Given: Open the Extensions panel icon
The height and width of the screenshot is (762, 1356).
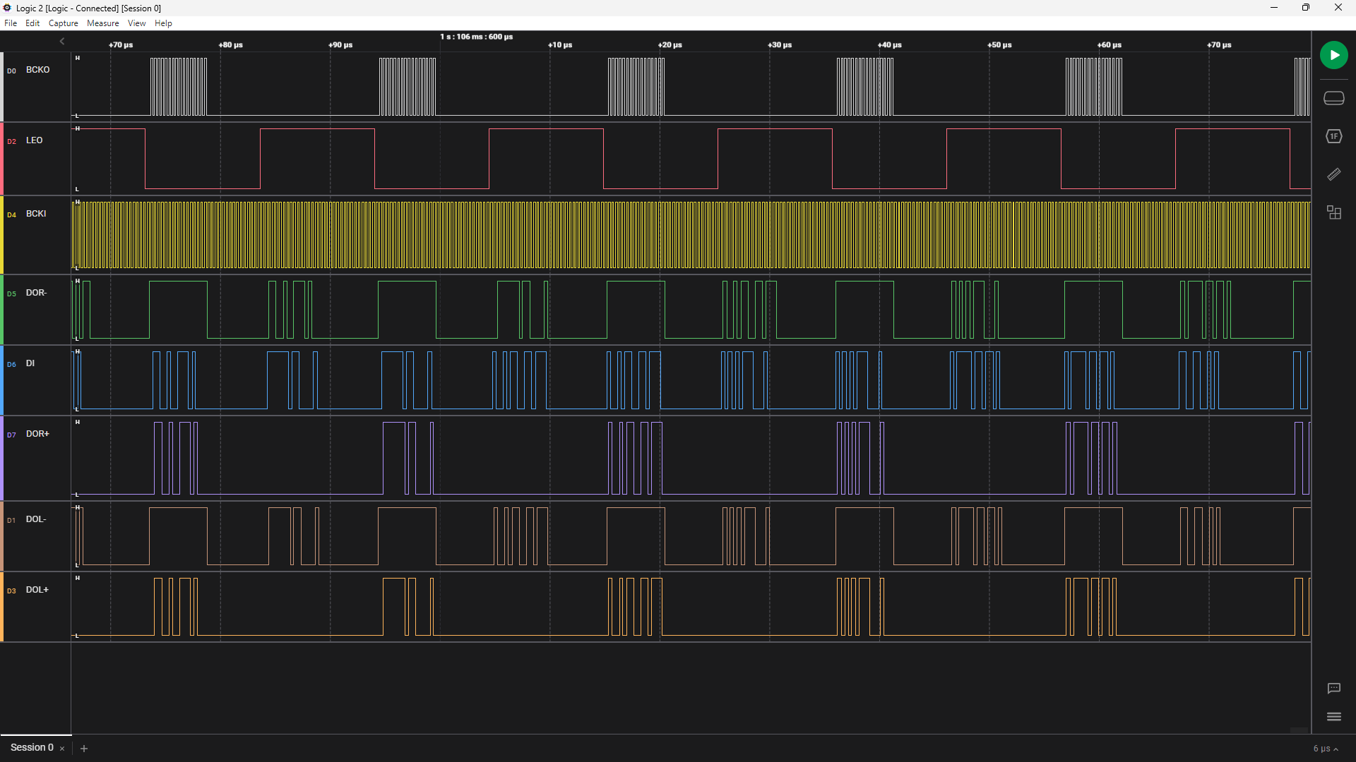Looking at the screenshot, I should coord(1333,212).
